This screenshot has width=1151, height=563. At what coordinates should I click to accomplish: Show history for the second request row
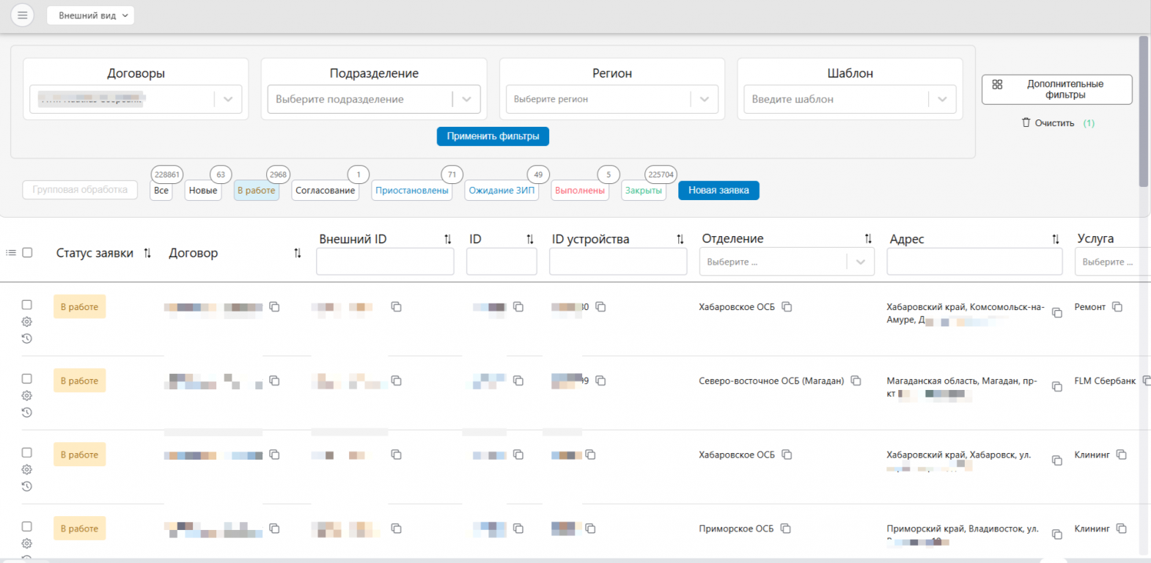pos(27,413)
